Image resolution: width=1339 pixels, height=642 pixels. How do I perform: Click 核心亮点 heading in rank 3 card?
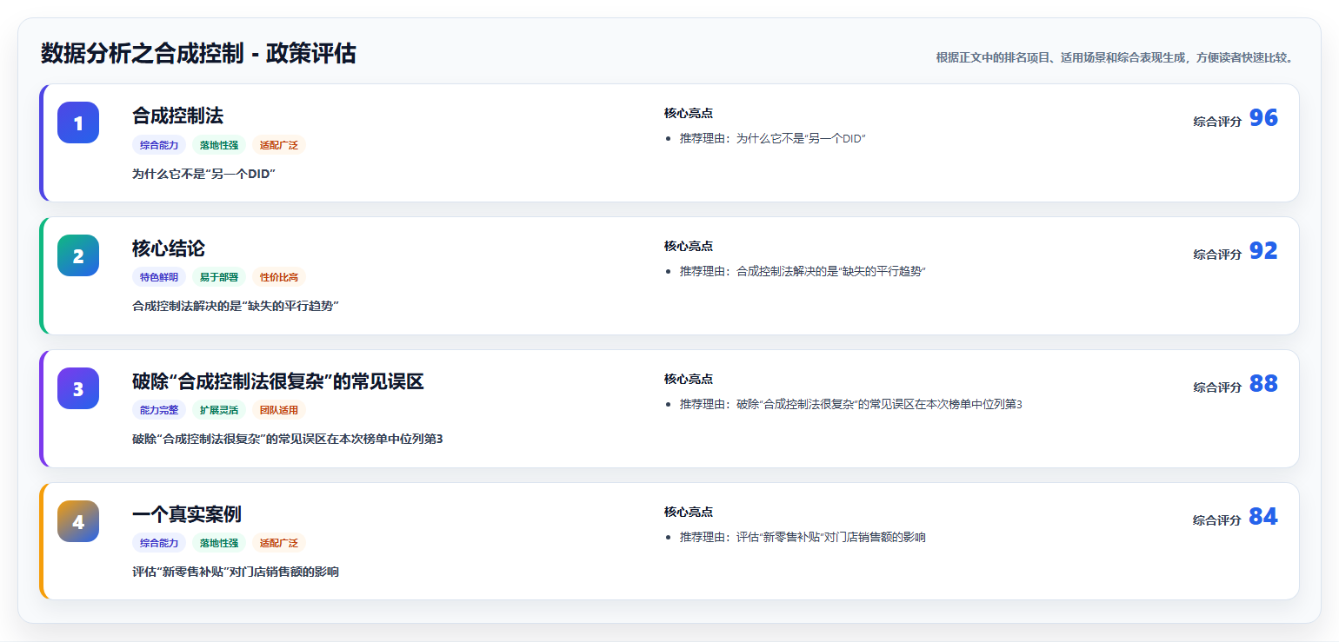[689, 380]
